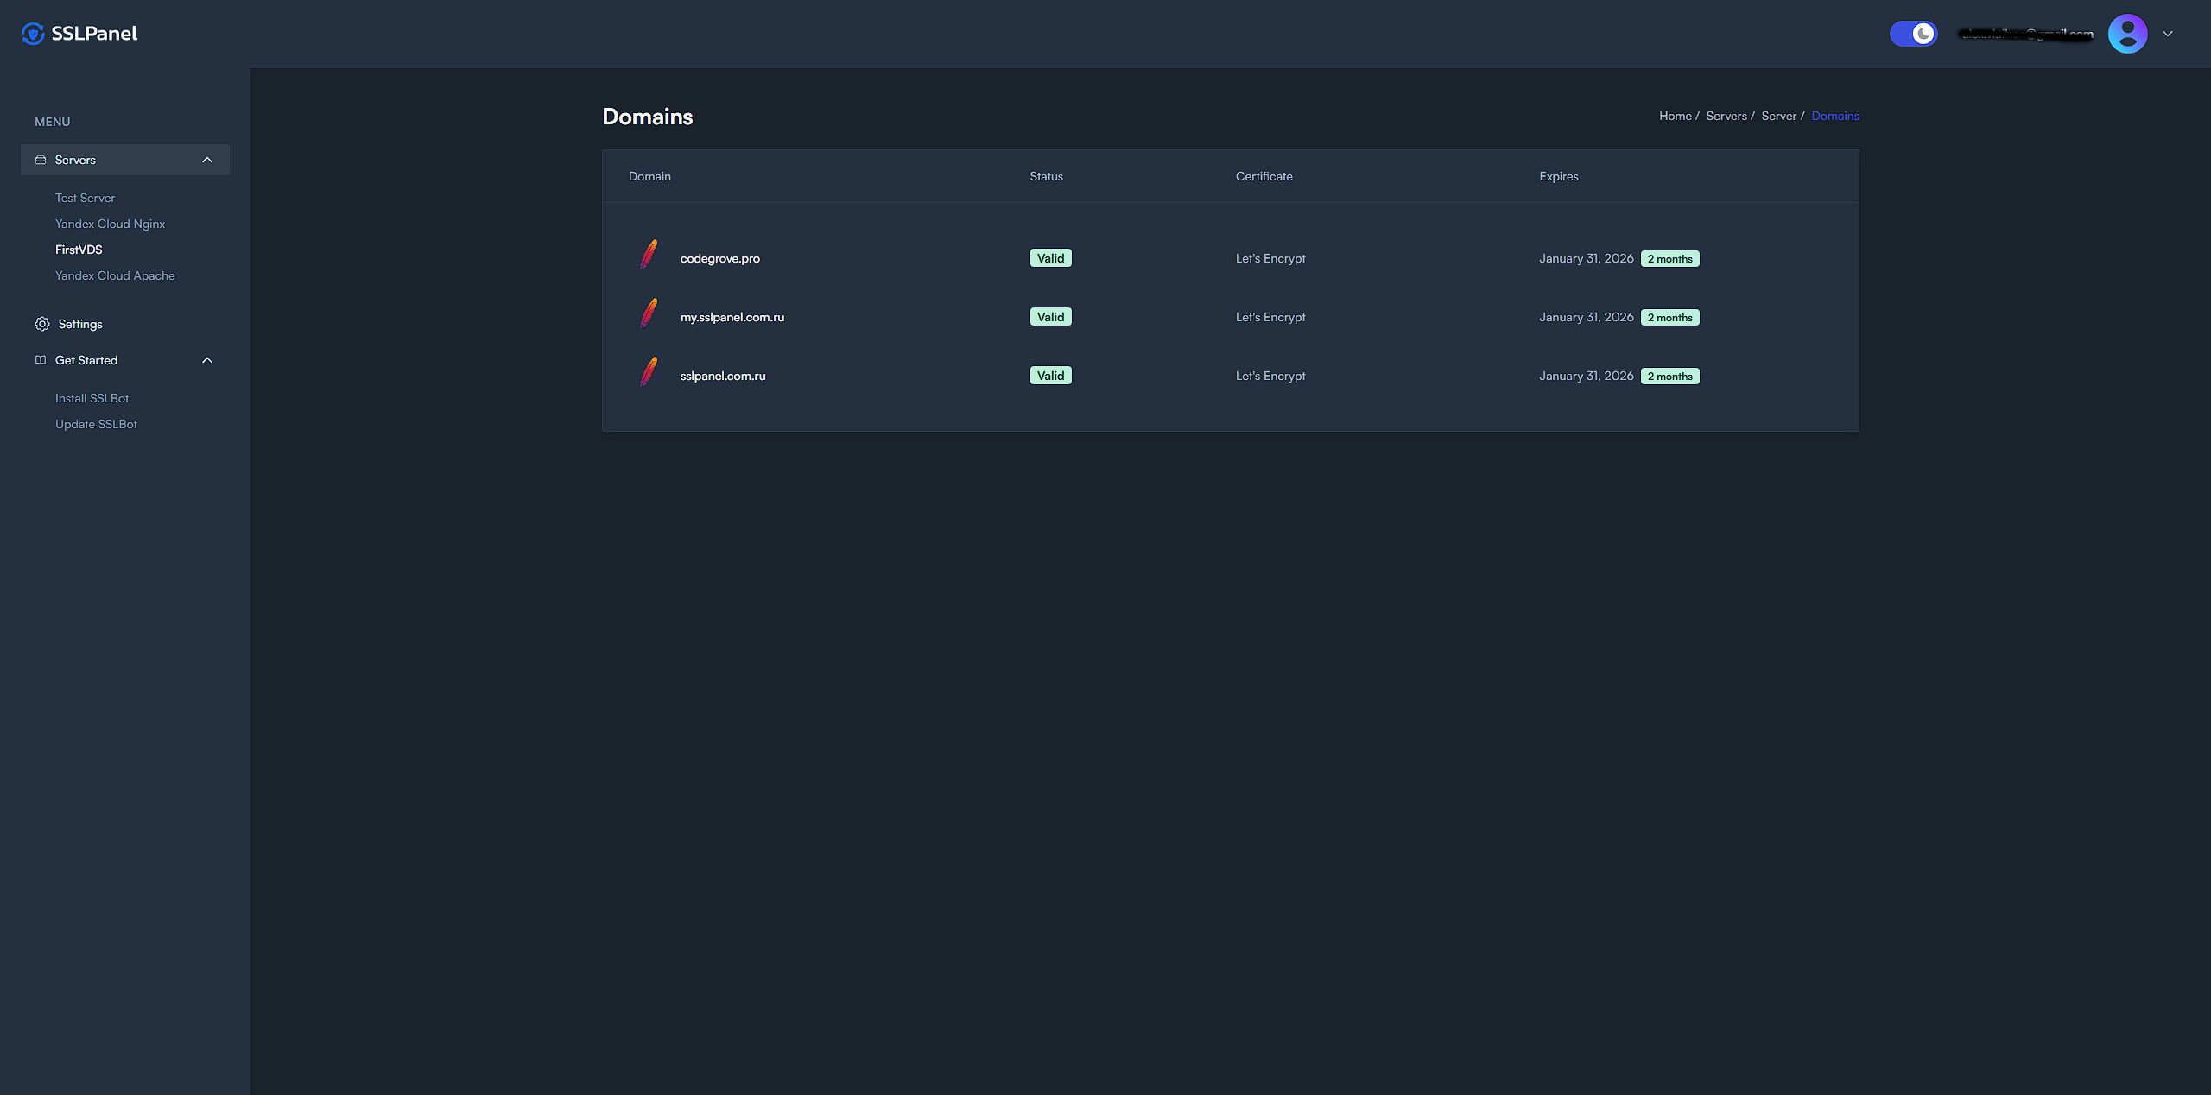Click the Get Started book icon
2211x1095 pixels.
tap(41, 359)
